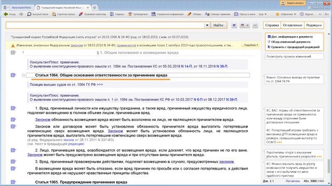This screenshot has width=332, height=186.
Task: Go forward with the gray arrow
Action: pyautogui.click(x=21, y=14)
